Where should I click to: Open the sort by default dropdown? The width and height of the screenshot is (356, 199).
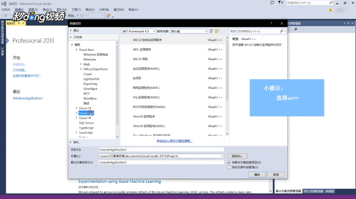tap(189, 31)
